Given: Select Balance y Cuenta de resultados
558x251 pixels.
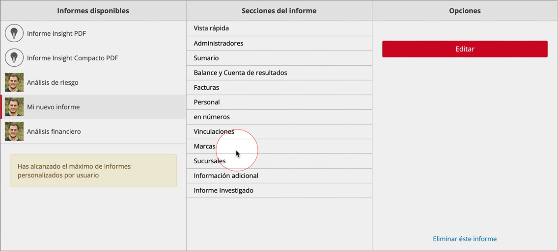Looking at the screenshot, I should [x=279, y=73].
